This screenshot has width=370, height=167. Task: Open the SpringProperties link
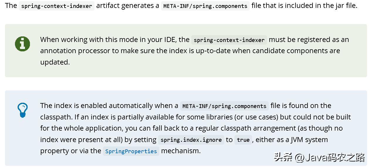[x=131, y=151]
